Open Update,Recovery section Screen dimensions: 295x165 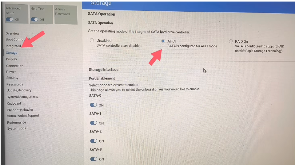coord(19,90)
